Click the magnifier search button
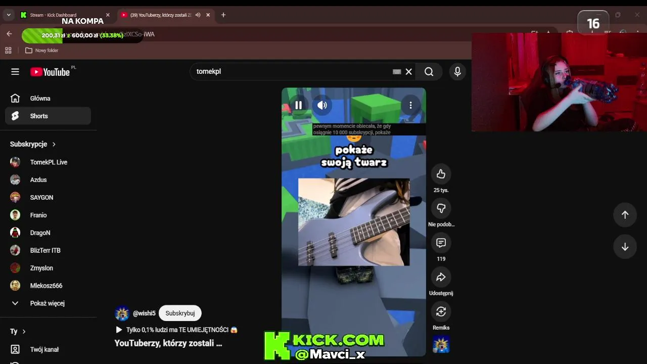 pos(429,72)
